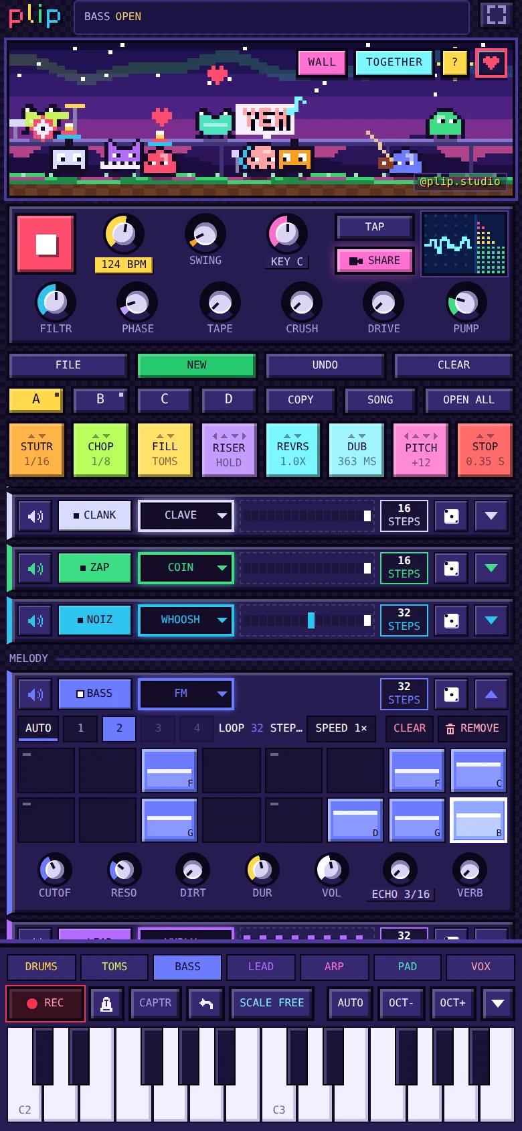
Task: Open the WHOOSH sound dropdown
Action: [x=186, y=620]
